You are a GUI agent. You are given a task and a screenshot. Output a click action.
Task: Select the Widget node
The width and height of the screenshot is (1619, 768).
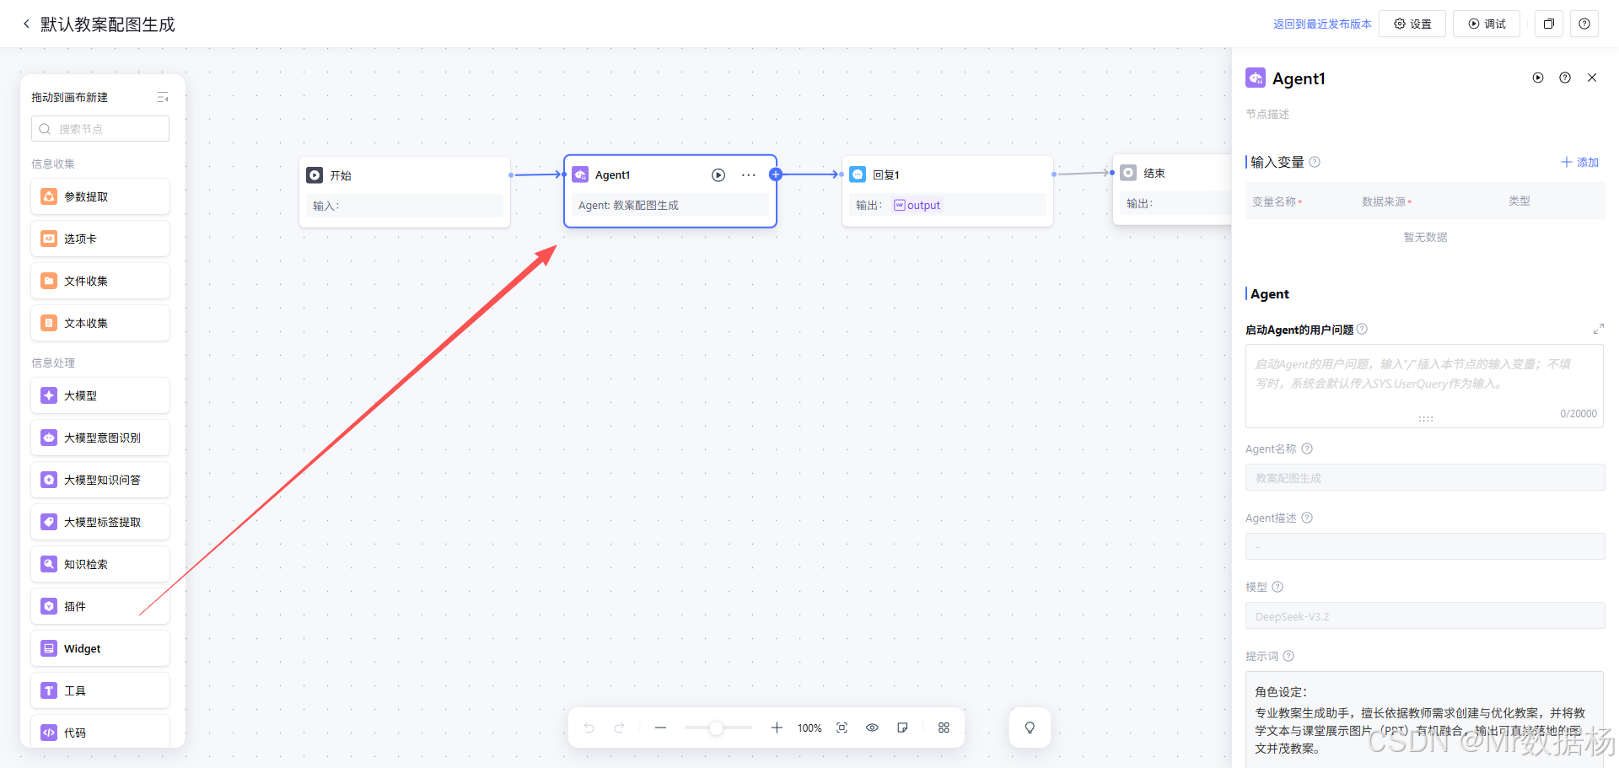(100, 648)
